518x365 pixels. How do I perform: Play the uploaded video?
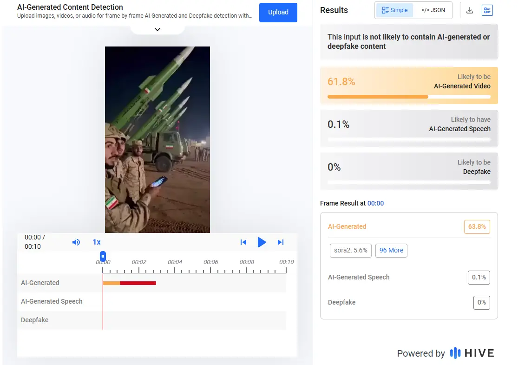coord(262,242)
